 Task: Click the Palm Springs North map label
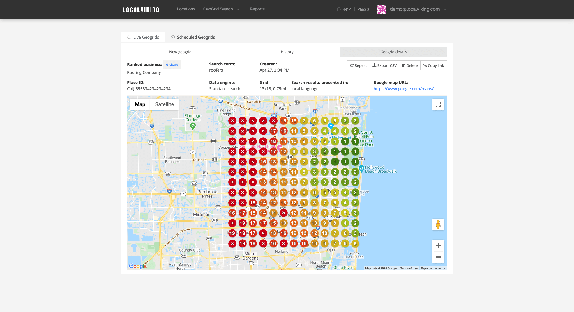180,266
